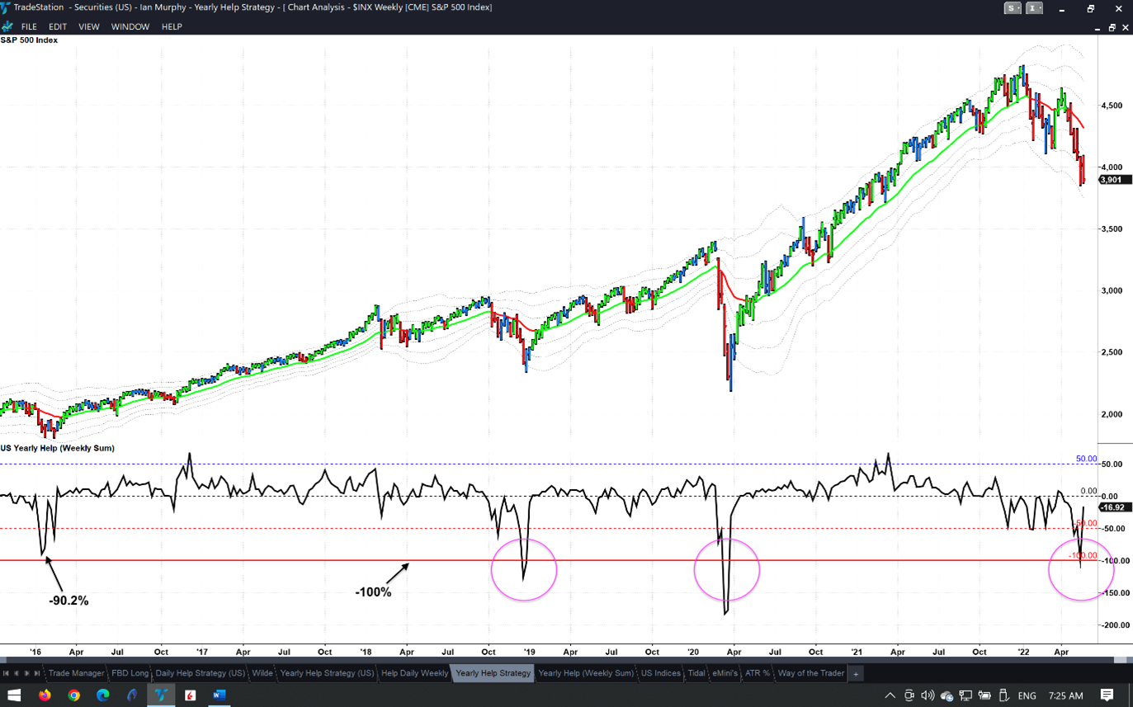Click the TradeStation logo in menu bar

[7, 26]
